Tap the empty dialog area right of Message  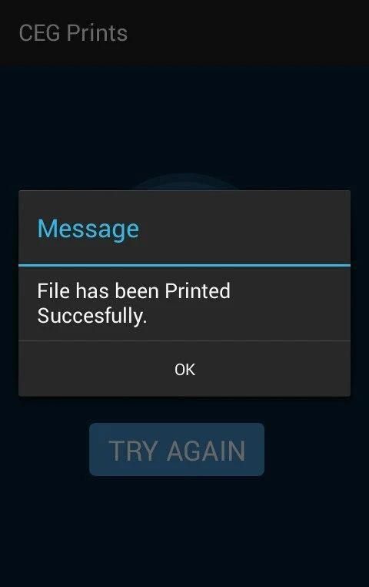pyautogui.click(x=244, y=227)
